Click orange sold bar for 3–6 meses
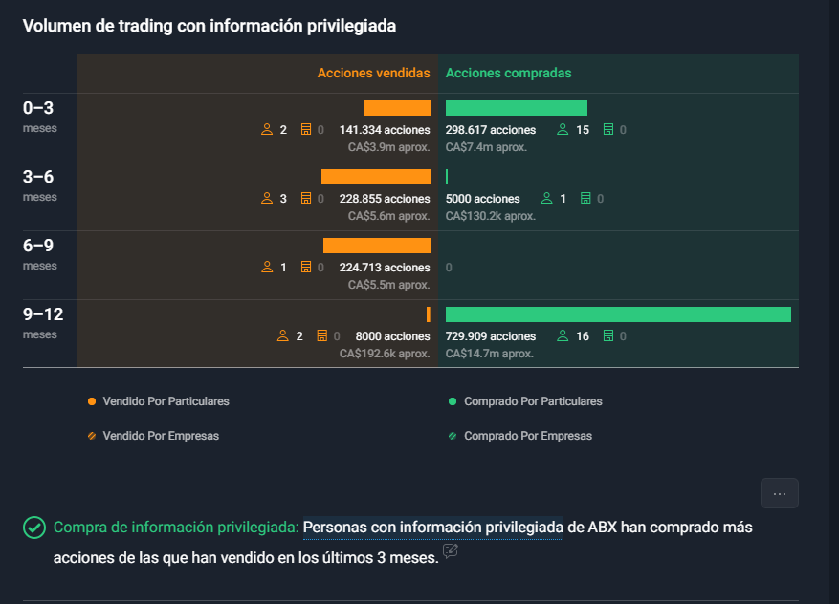 (376, 177)
